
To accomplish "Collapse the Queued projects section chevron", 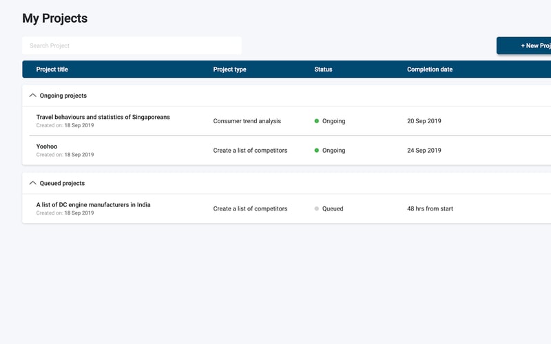I will pyautogui.click(x=32, y=183).
